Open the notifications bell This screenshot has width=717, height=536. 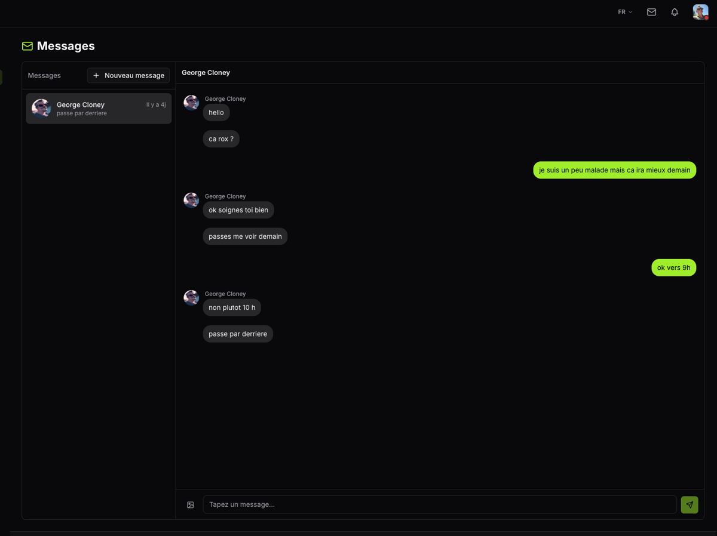pos(675,12)
